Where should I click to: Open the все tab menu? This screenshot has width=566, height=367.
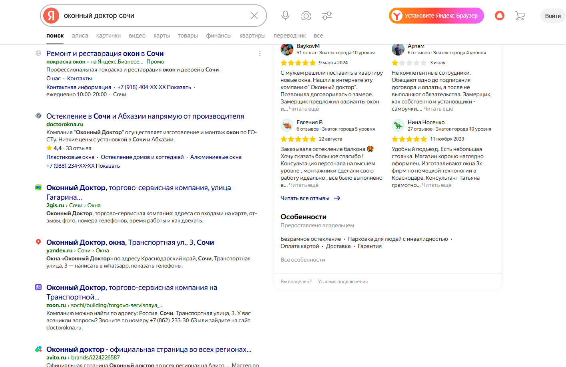point(318,36)
